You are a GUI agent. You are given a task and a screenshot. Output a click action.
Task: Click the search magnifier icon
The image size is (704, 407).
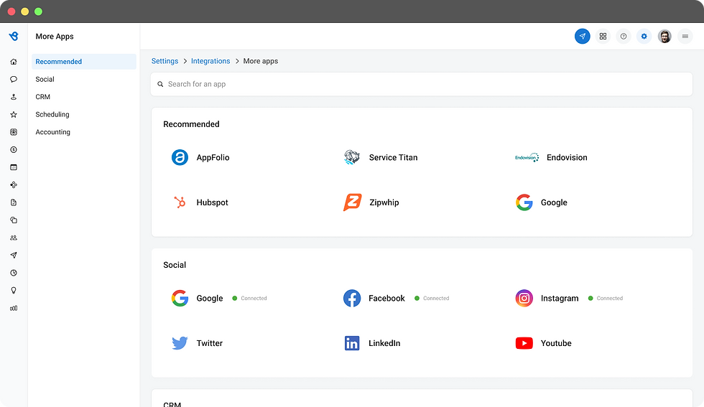160,84
